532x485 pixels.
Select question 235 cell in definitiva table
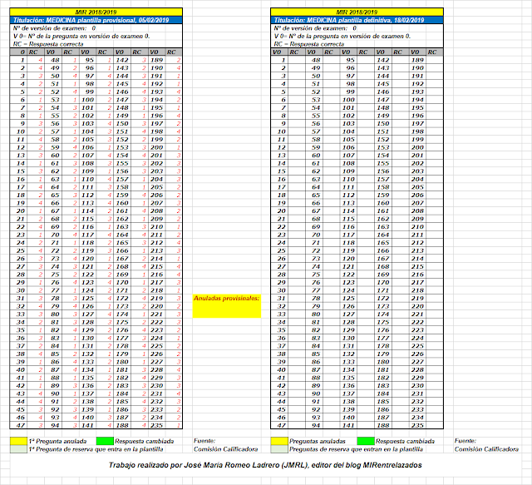(x=417, y=425)
